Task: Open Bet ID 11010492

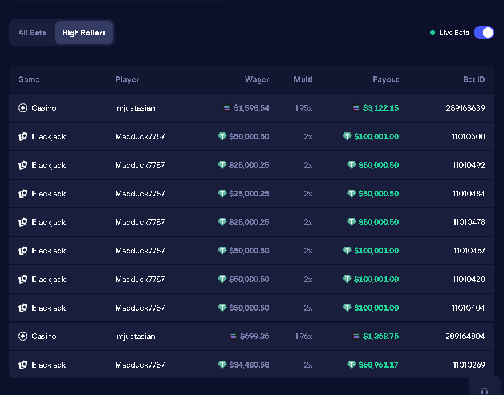Action: pyautogui.click(x=469, y=165)
